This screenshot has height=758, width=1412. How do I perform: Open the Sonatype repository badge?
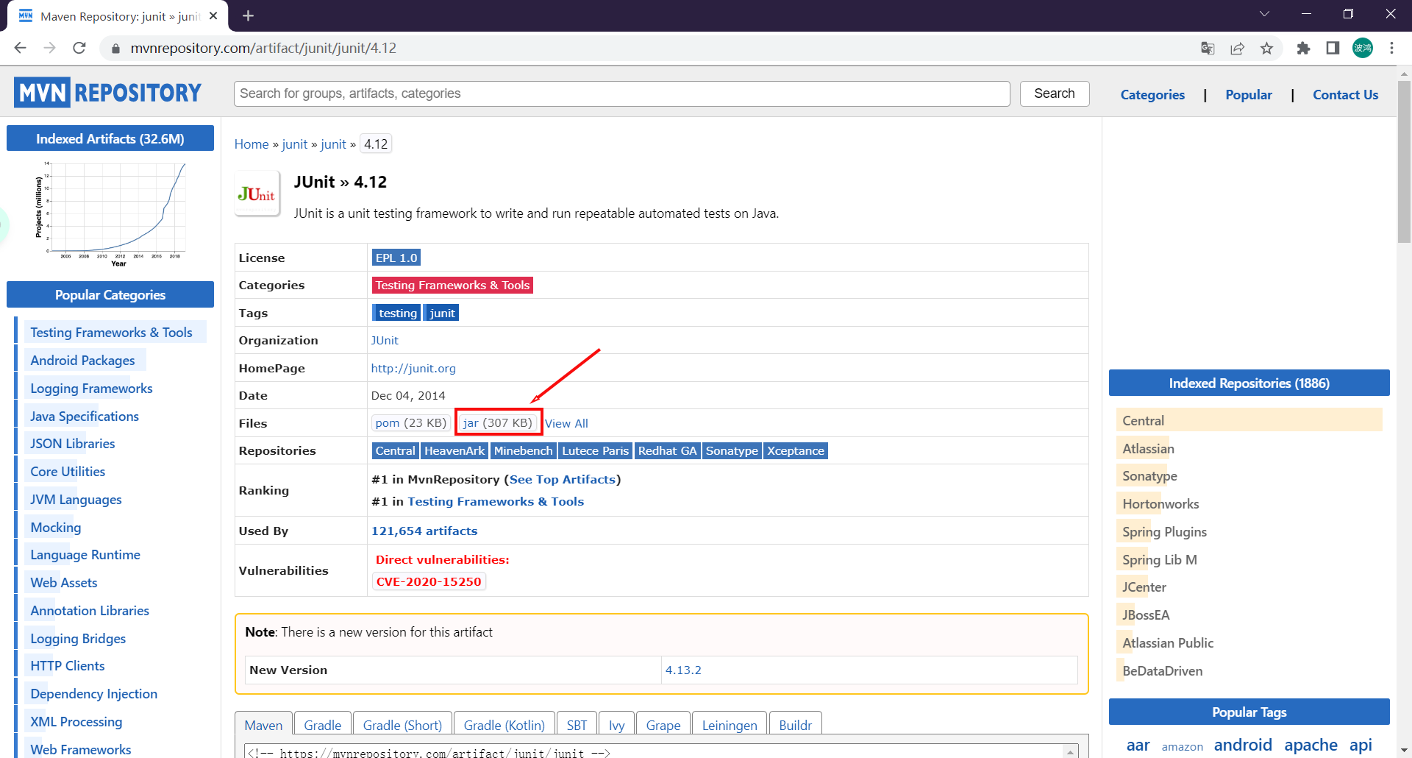tap(732, 451)
